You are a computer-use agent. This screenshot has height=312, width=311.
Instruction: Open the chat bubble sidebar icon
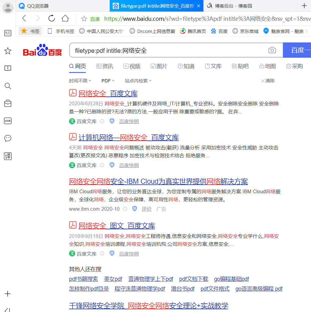[x=8, y=138]
